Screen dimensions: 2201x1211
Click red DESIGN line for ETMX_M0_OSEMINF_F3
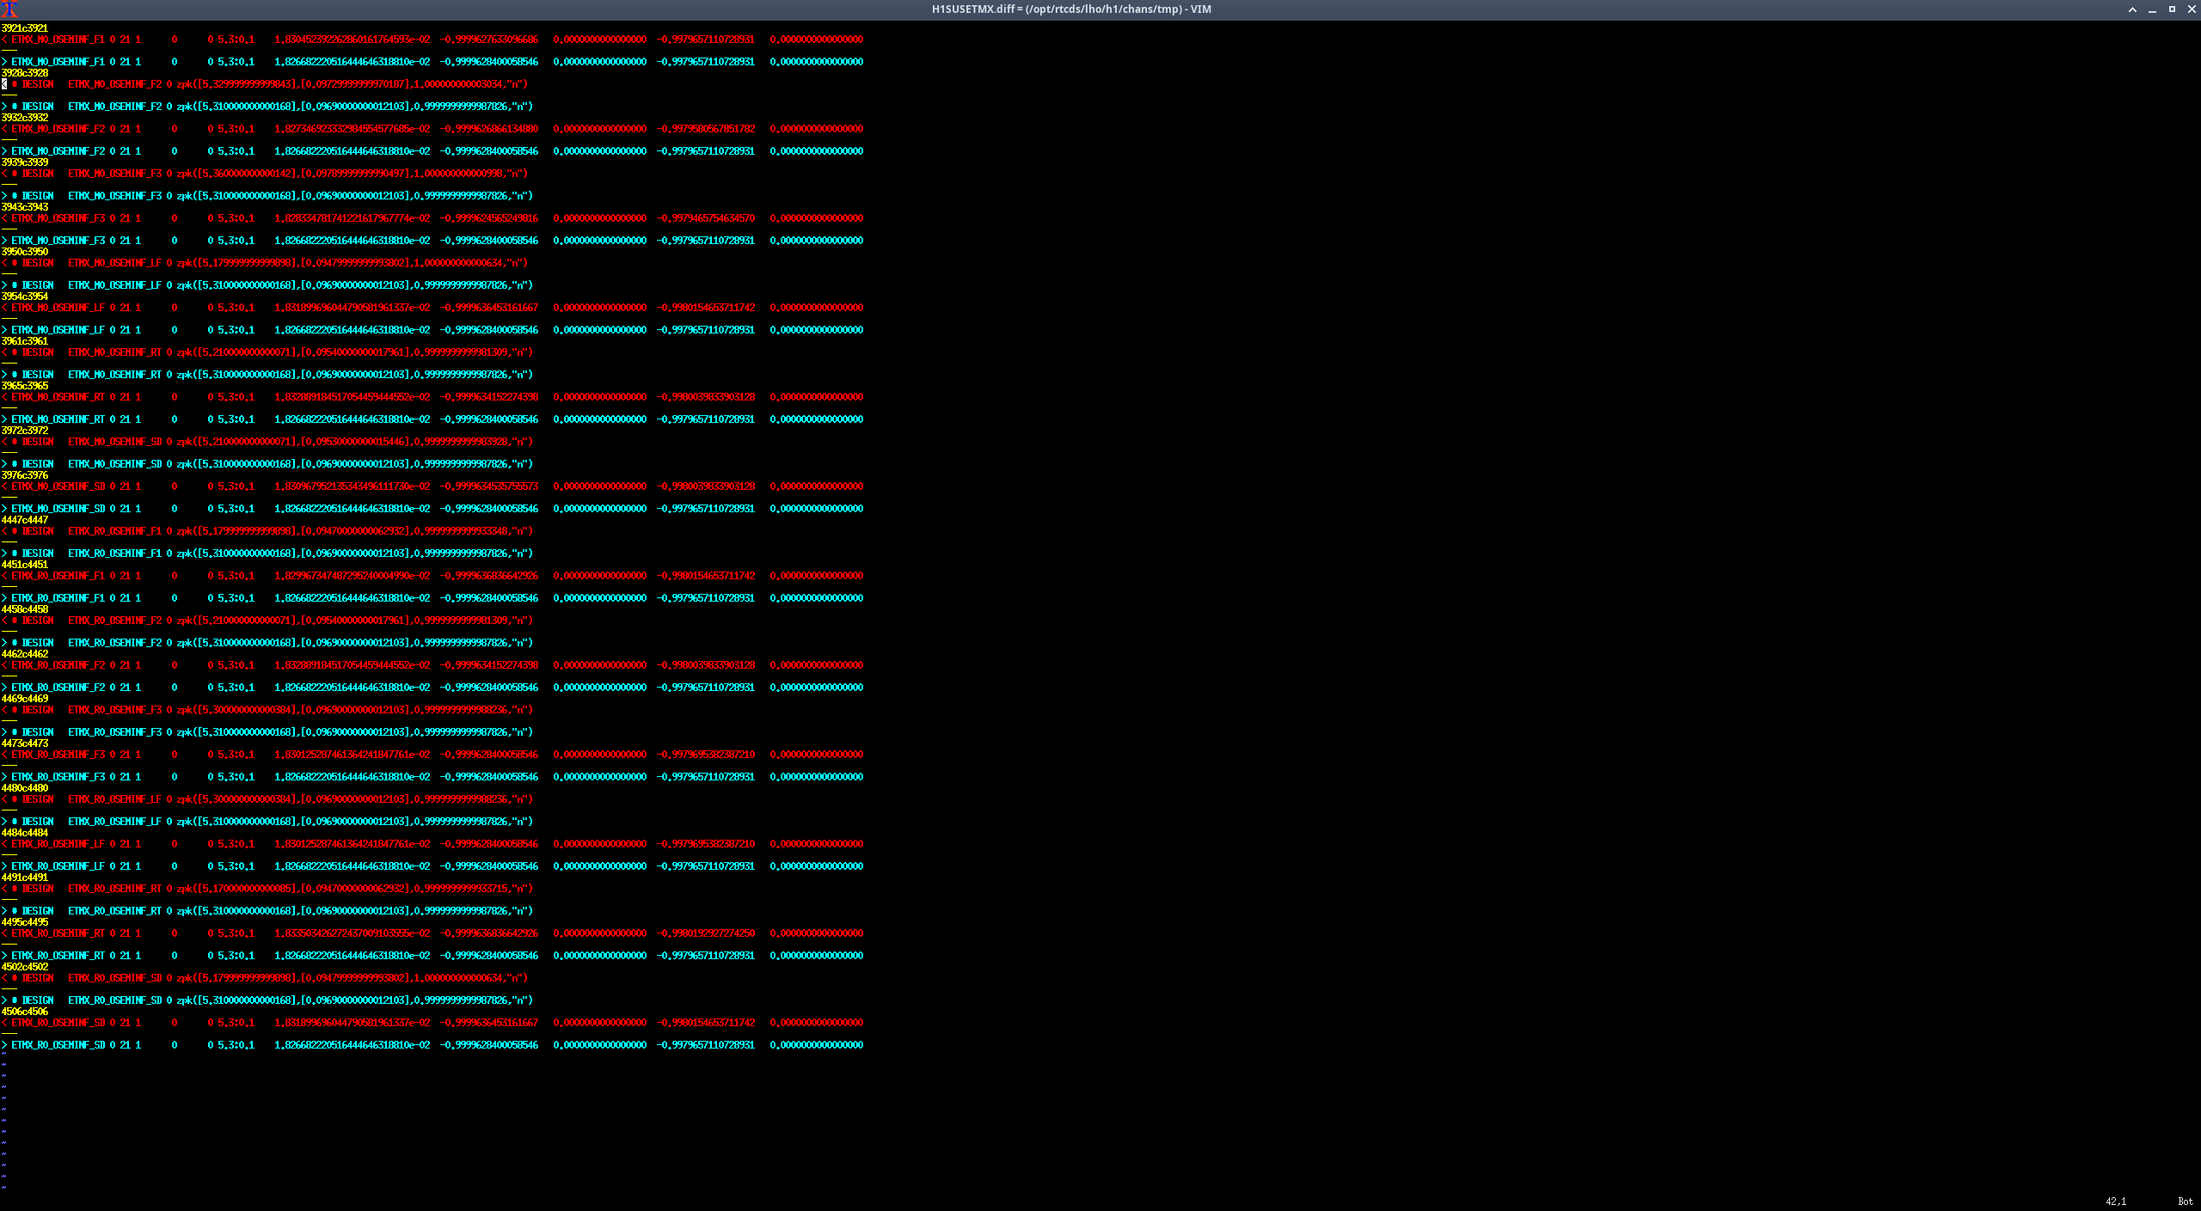[x=265, y=174]
